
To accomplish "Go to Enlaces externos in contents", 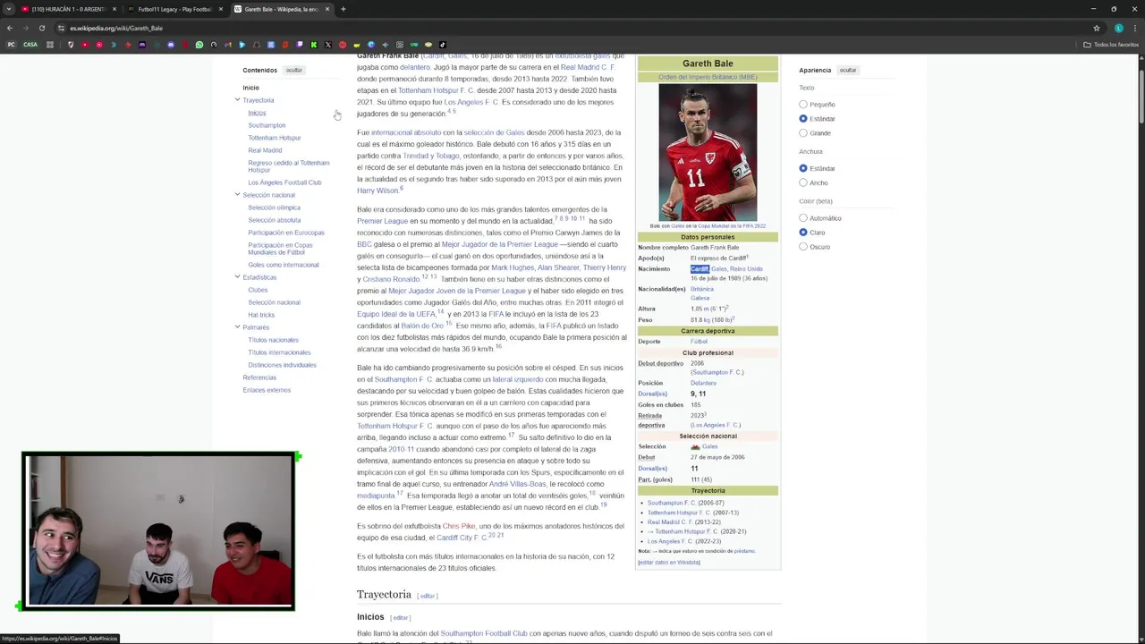I will click(267, 390).
